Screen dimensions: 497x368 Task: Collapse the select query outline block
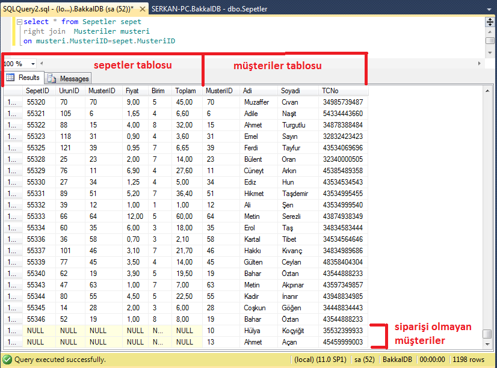pos(19,22)
